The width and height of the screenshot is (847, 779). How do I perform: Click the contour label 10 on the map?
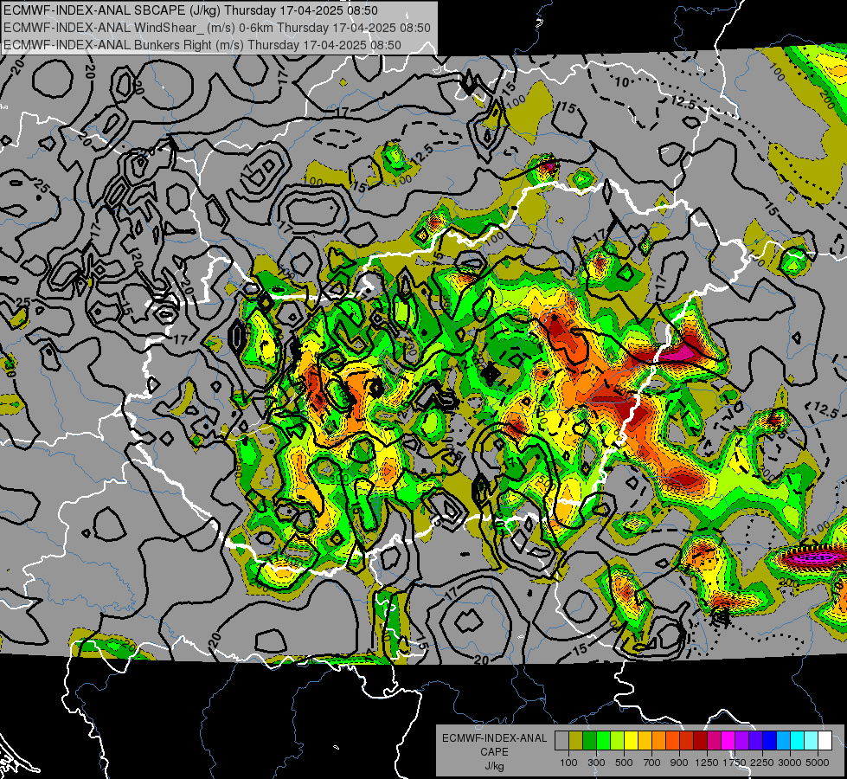(622, 82)
